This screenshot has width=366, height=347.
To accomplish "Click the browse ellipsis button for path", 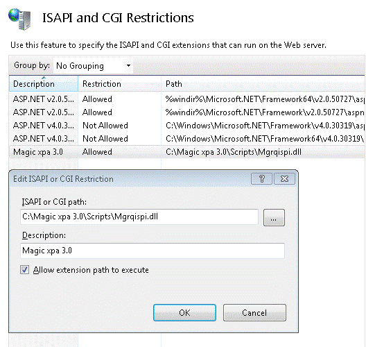I will pos(274,217).
